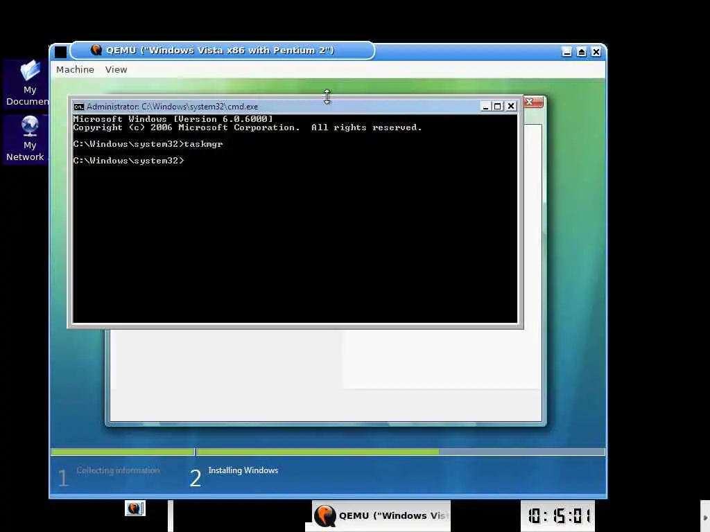Click the taskbar right arrow handle
The image size is (710, 532).
pos(705,517)
